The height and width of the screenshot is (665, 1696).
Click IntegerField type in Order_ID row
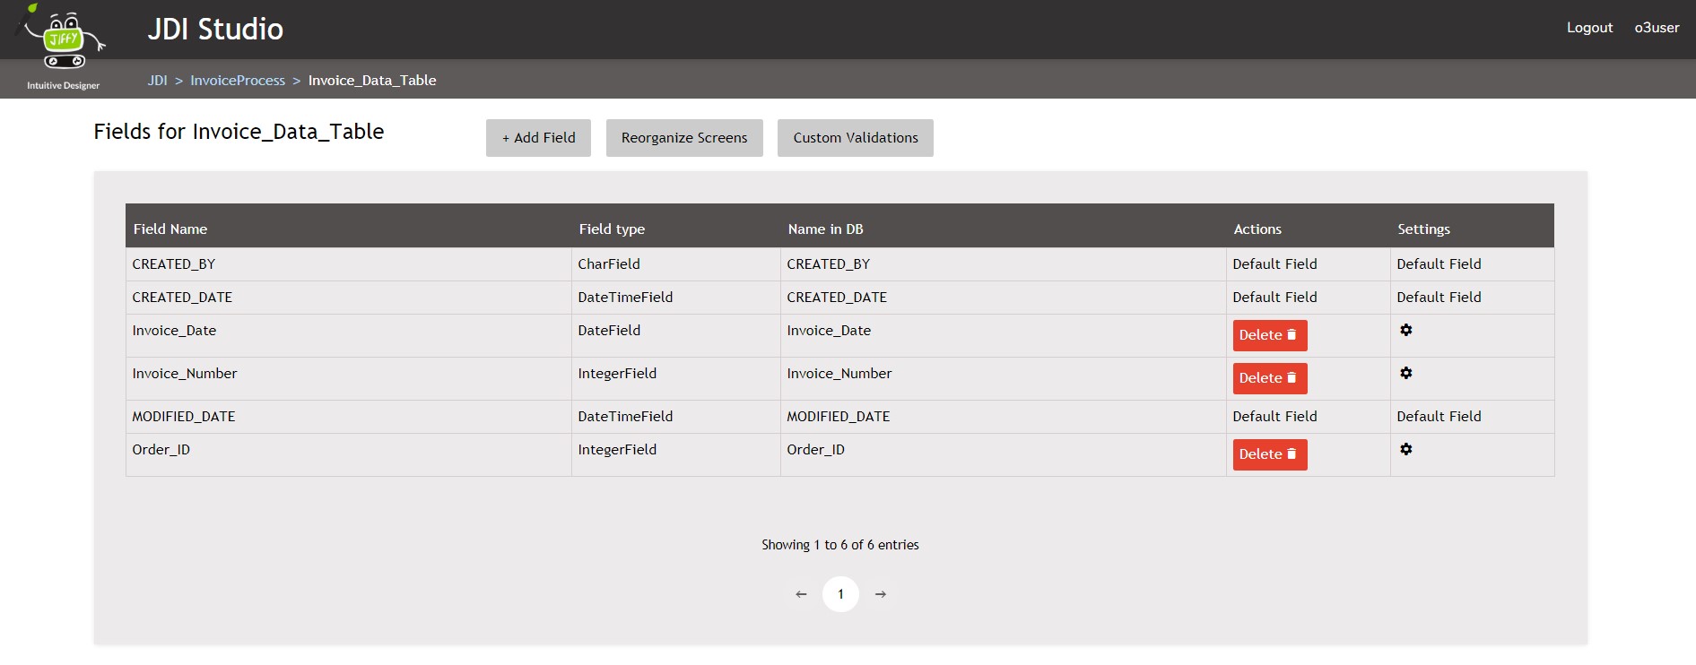click(x=676, y=455)
